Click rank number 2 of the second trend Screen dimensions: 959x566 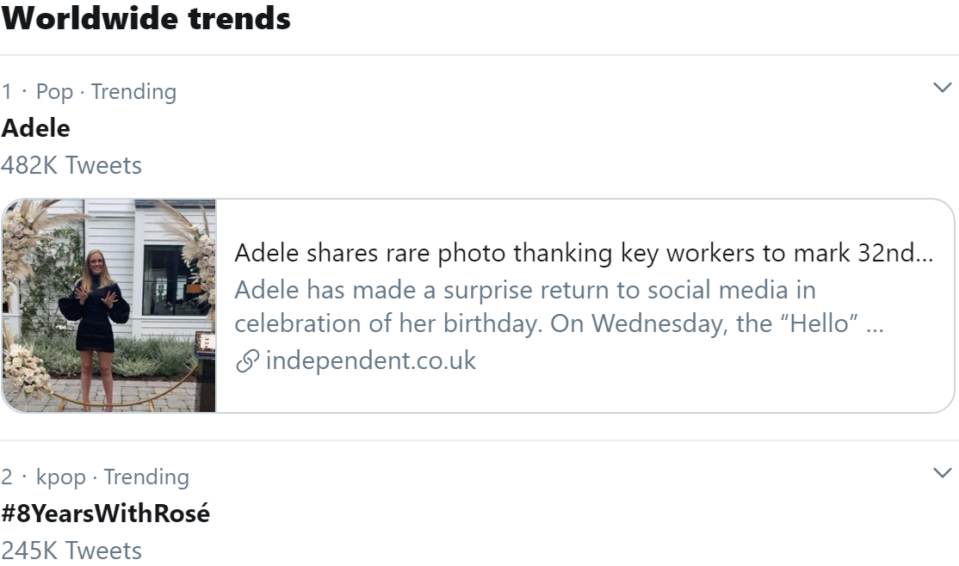coord(7,477)
